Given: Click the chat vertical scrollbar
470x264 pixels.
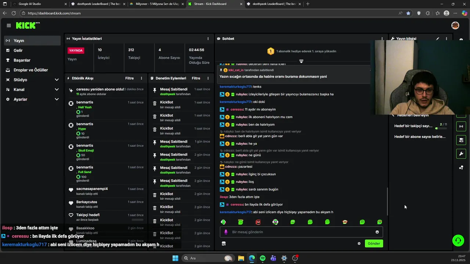Looking at the screenshot, I should point(387,202).
